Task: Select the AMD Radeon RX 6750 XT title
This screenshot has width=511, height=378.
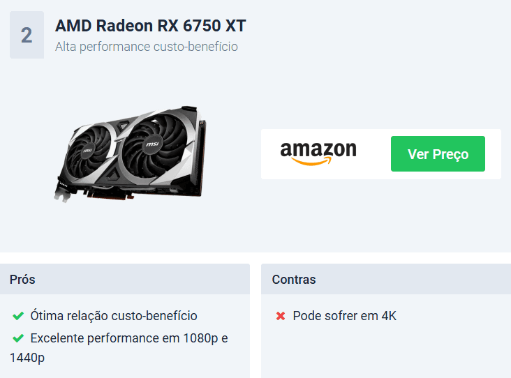Action: [x=150, y=26]
